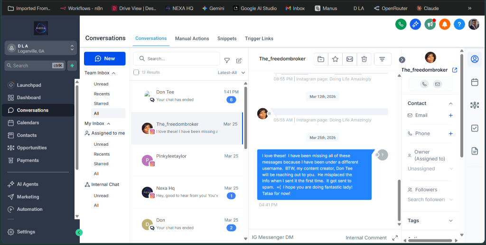
Task: Click the blue New button
Action: click(105, 58)
